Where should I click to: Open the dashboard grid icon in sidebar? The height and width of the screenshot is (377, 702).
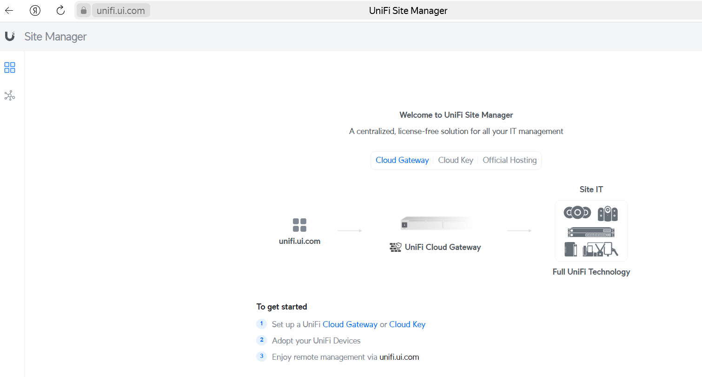(x=10, y=67)
